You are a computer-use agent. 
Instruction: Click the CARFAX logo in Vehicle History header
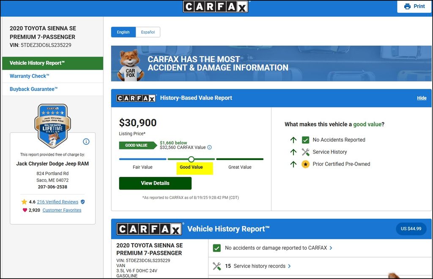click(x=149, y=229)
